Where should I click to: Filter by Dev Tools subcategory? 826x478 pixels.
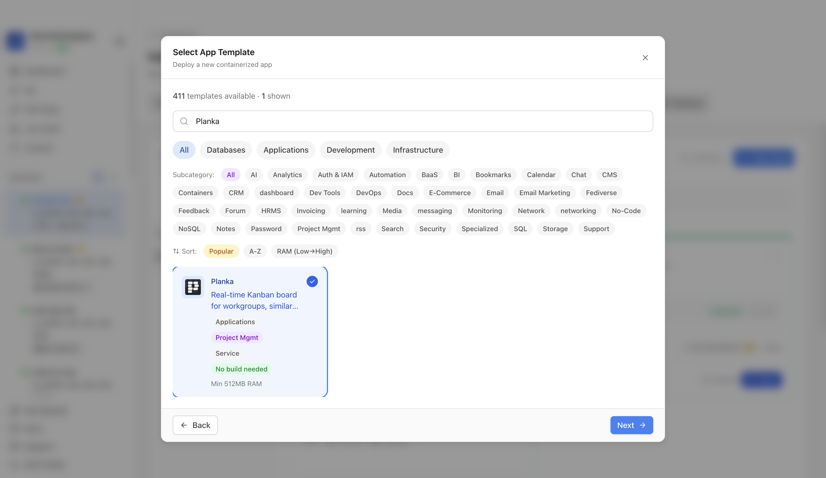(x=324, y=193)
